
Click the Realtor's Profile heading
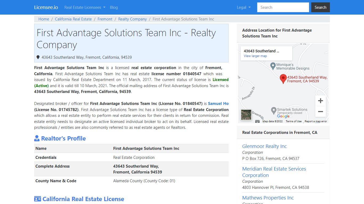click(63, 138)
